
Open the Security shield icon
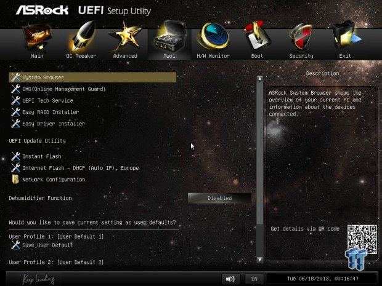[x=301, y=36]
